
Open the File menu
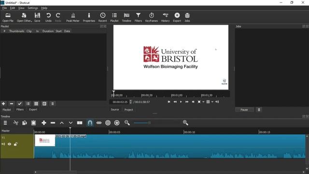click(4, 8)
